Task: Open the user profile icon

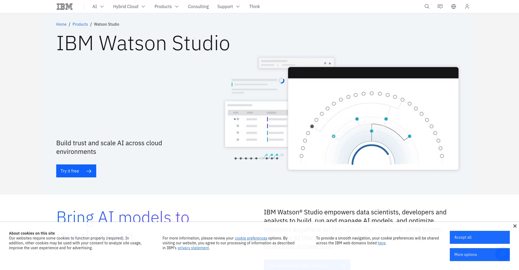Action: (467, 6)
